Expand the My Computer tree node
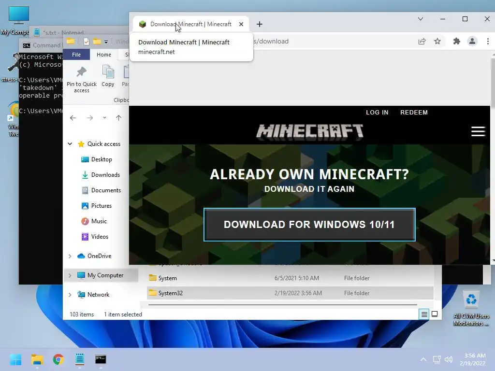Image resolution: width=495 pixels, height=371 pixels. (70, 275)
